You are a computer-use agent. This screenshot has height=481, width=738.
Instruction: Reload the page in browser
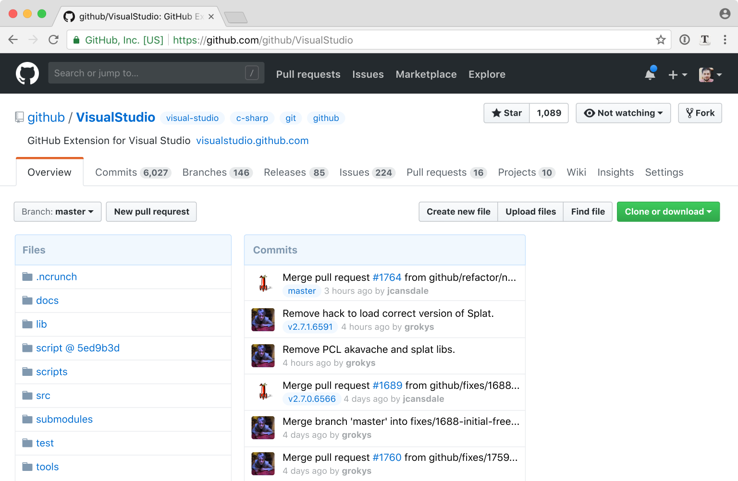click(53, 40)
